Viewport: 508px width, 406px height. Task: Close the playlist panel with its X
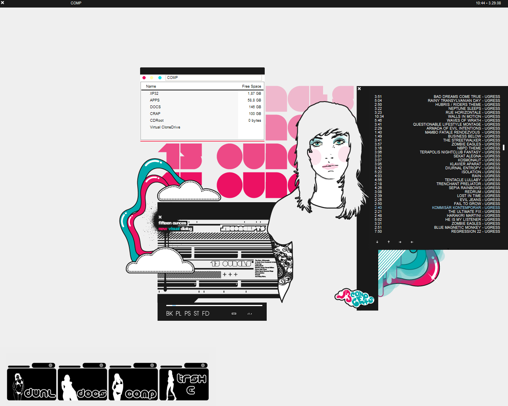click(359, 89)
